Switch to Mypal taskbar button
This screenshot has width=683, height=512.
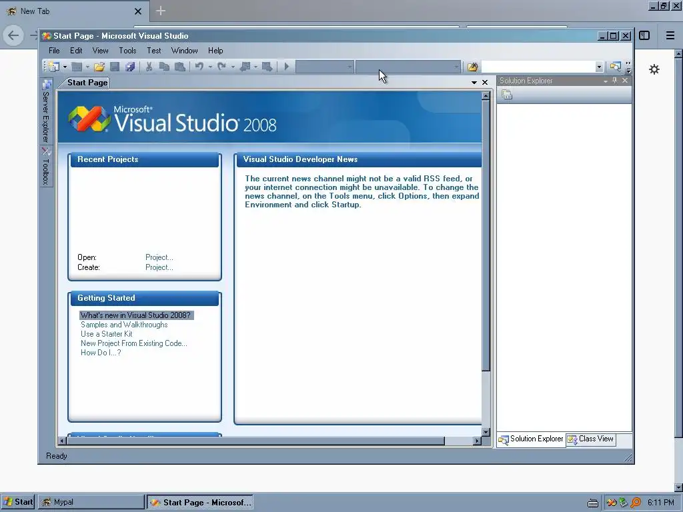(x=91, y=502)
